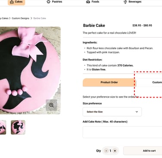Select the first partially visible cake thumbnail

point(3,127)
